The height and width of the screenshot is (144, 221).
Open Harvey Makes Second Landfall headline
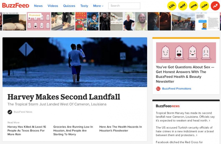(x=64, y=97)
